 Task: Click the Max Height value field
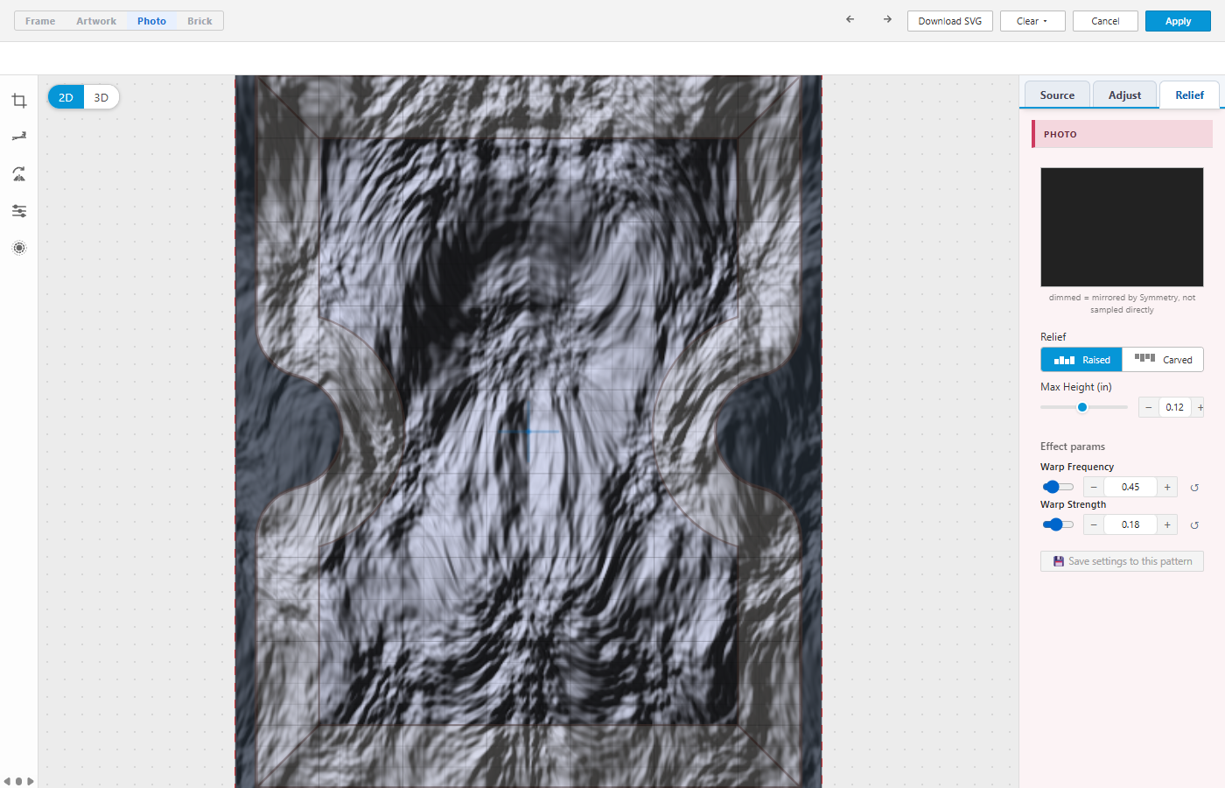click(x=1175, y=407)
